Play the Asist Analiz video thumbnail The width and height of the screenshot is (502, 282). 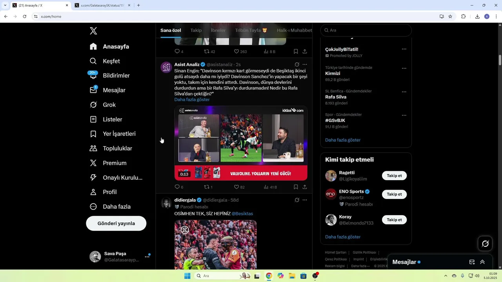pyautogui.click(x=241, y=143)
